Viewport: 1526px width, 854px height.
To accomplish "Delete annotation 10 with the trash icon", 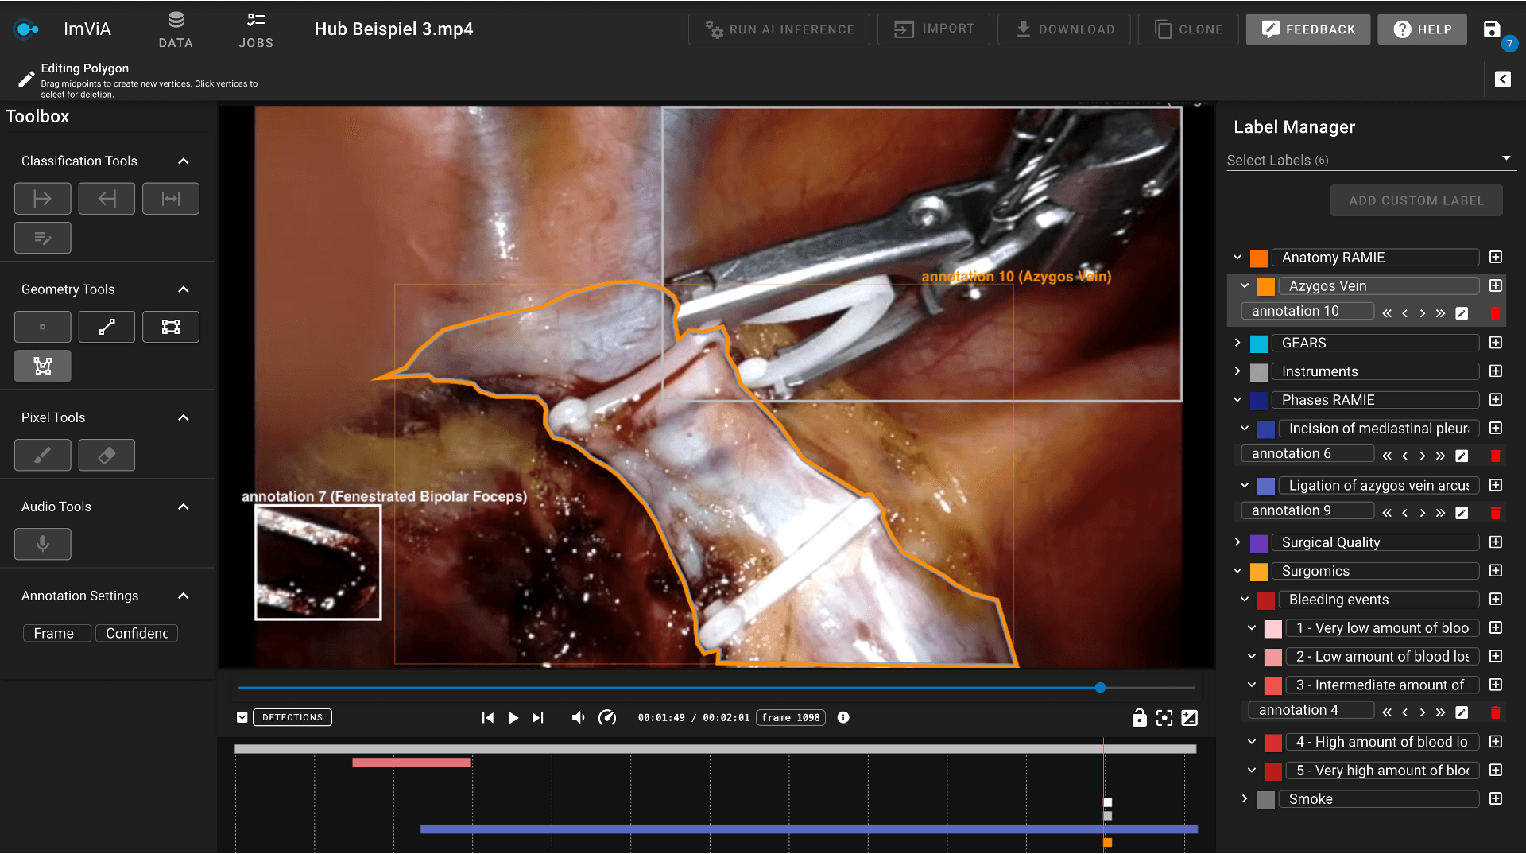I will tap(1497, 313).
